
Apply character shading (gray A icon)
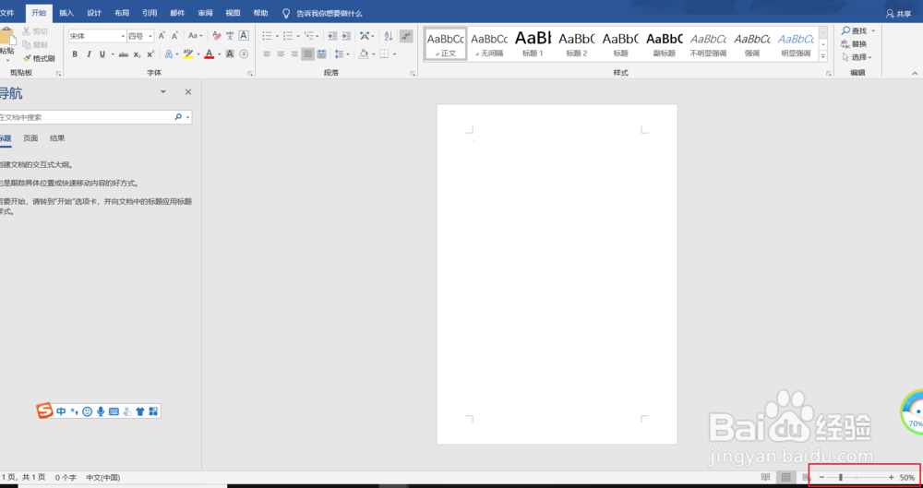(x=230, y=54)
